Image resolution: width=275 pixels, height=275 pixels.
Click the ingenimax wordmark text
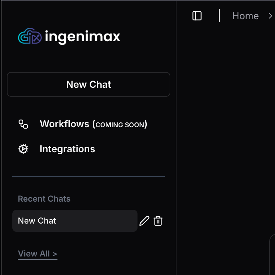coord(82,37)
